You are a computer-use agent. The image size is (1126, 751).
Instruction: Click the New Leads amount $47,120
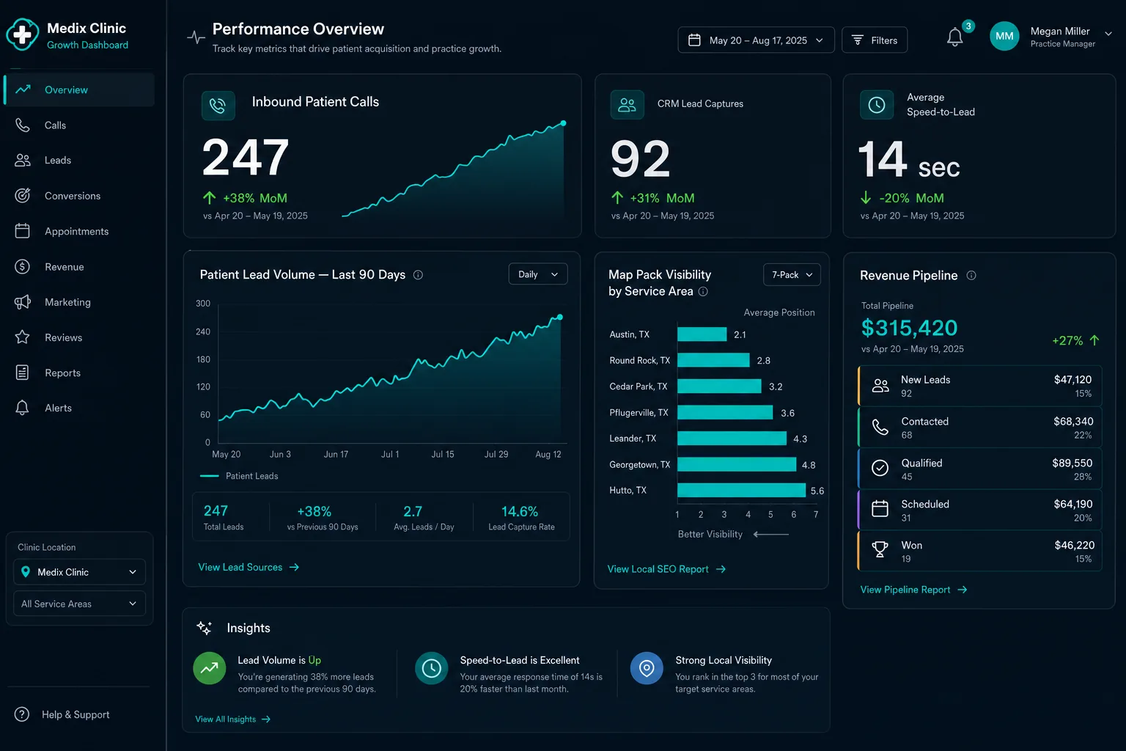(x=1072, y=380)
